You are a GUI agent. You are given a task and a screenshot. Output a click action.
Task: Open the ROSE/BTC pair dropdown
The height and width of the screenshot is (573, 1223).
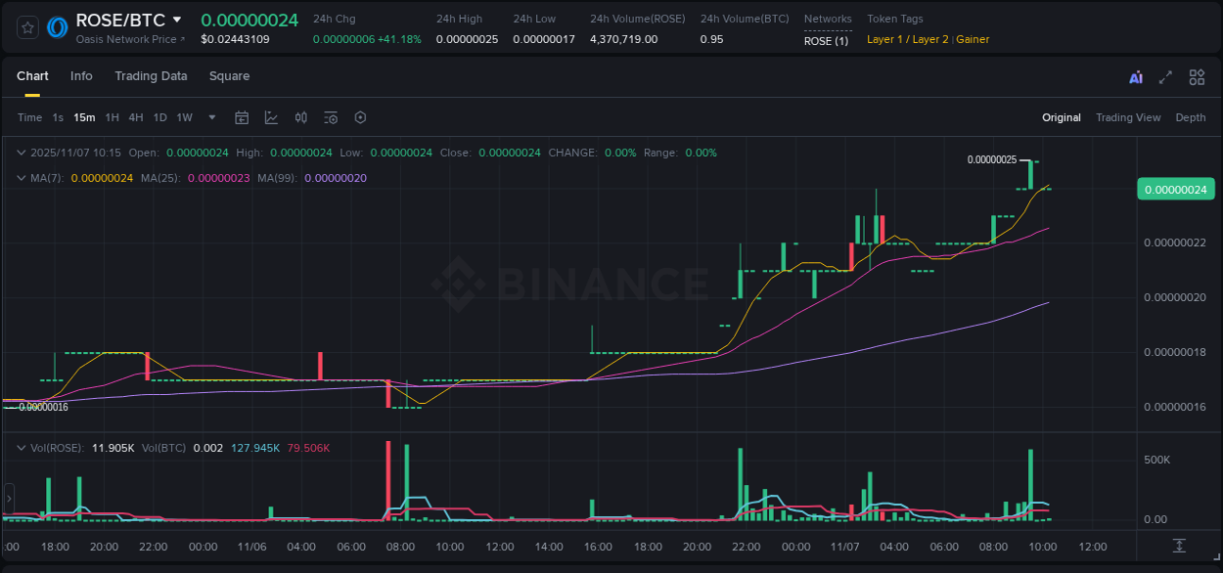(179, 19)
